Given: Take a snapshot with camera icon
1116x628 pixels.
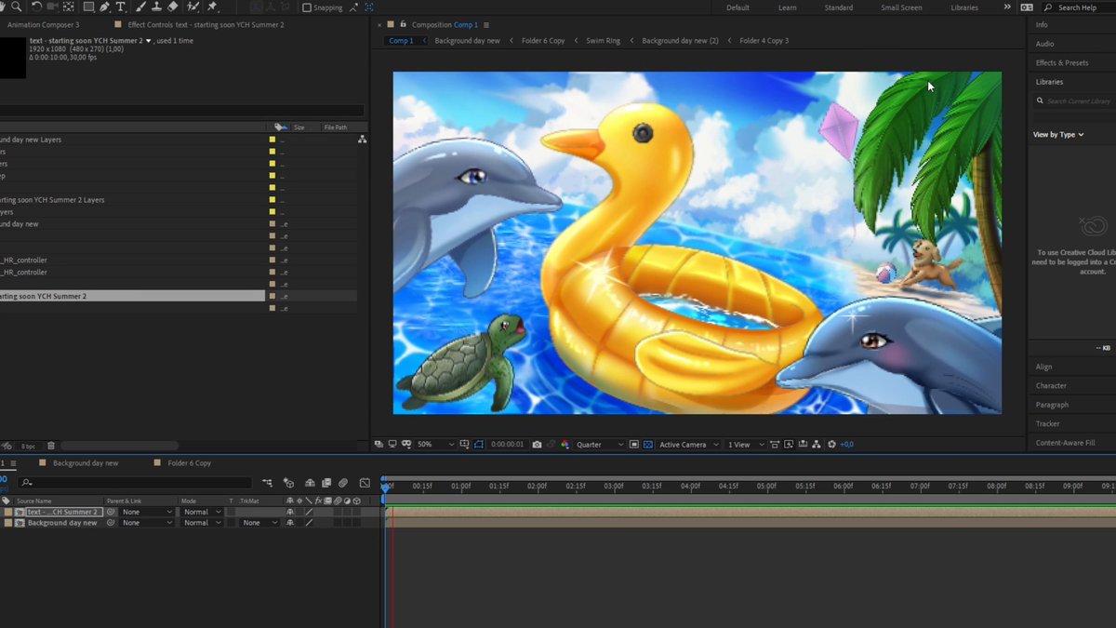Looking at the screenshot, I should [x=537, y=445].
